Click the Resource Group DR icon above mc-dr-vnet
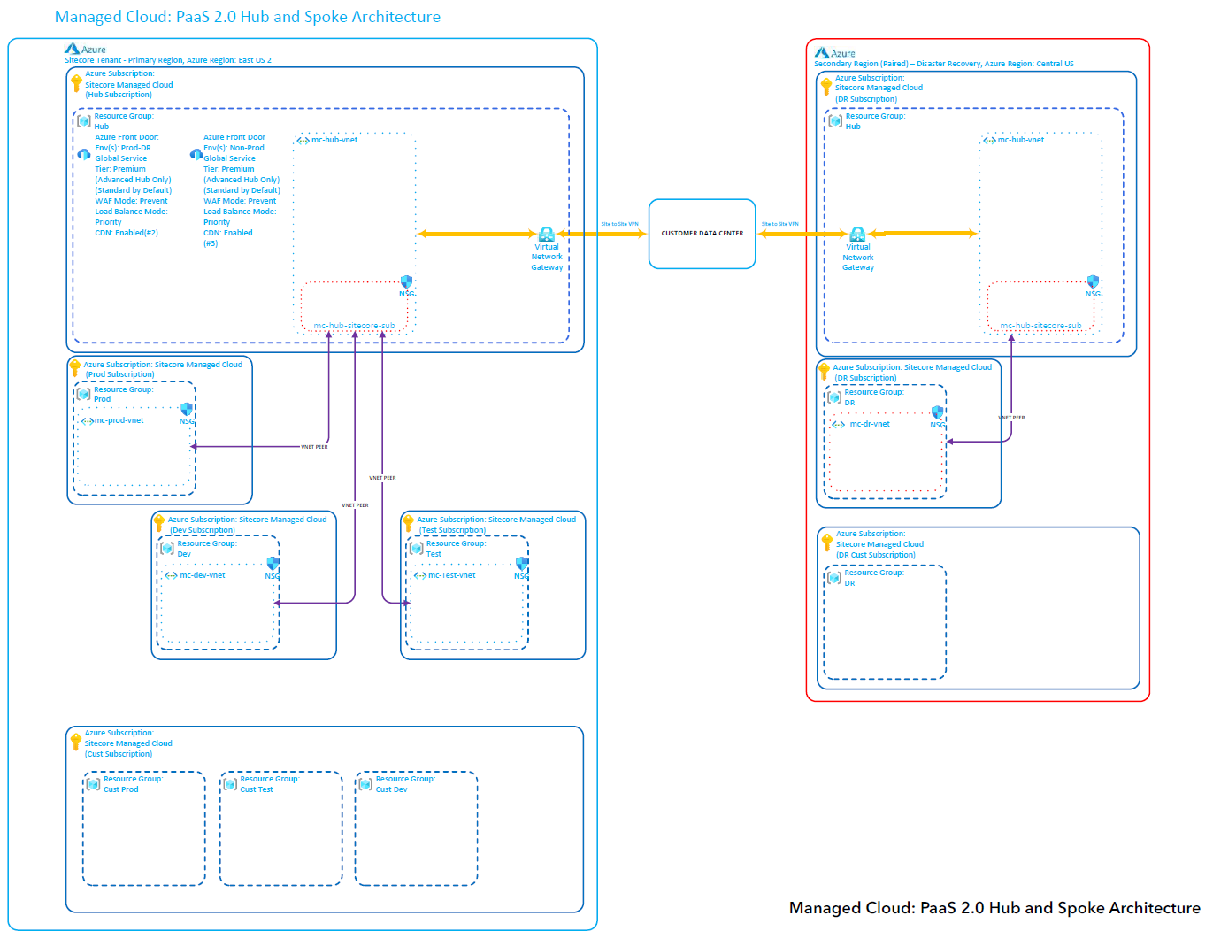 [x=834, y=396]
